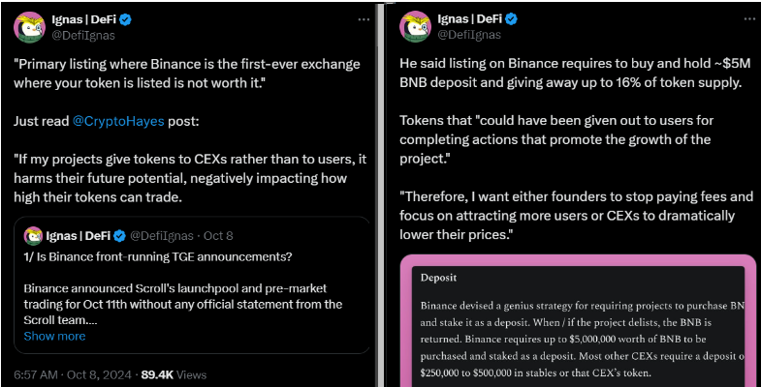The height and width of the screenshot is (387, 761).
Task: Click the Ignas | DeFi name on the Primary listing tweet
Action: point(84,20)
